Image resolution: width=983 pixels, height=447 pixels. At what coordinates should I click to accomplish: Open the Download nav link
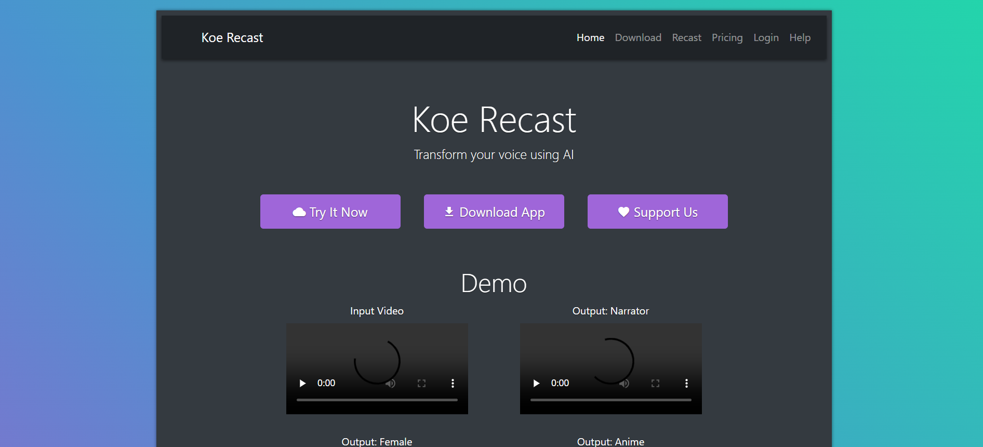638,37
